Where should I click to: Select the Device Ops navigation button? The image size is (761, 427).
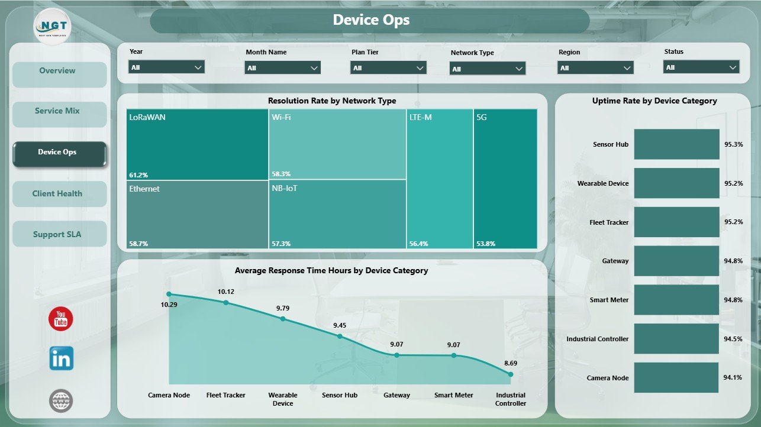(60, 154)
